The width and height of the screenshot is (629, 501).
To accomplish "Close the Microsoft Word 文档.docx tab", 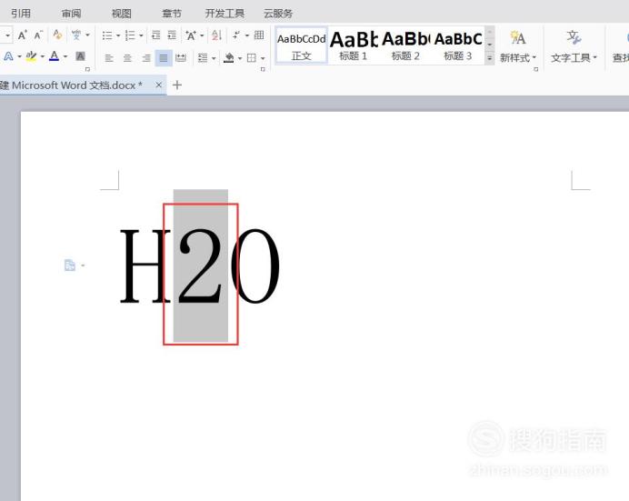I will click(158, 85).
